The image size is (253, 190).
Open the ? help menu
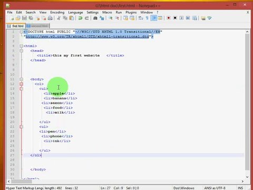coord(158,12)
